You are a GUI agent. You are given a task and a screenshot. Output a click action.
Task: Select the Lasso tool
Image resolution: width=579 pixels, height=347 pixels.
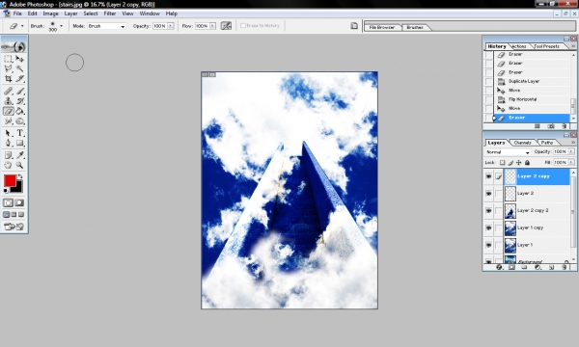(8, 68)
